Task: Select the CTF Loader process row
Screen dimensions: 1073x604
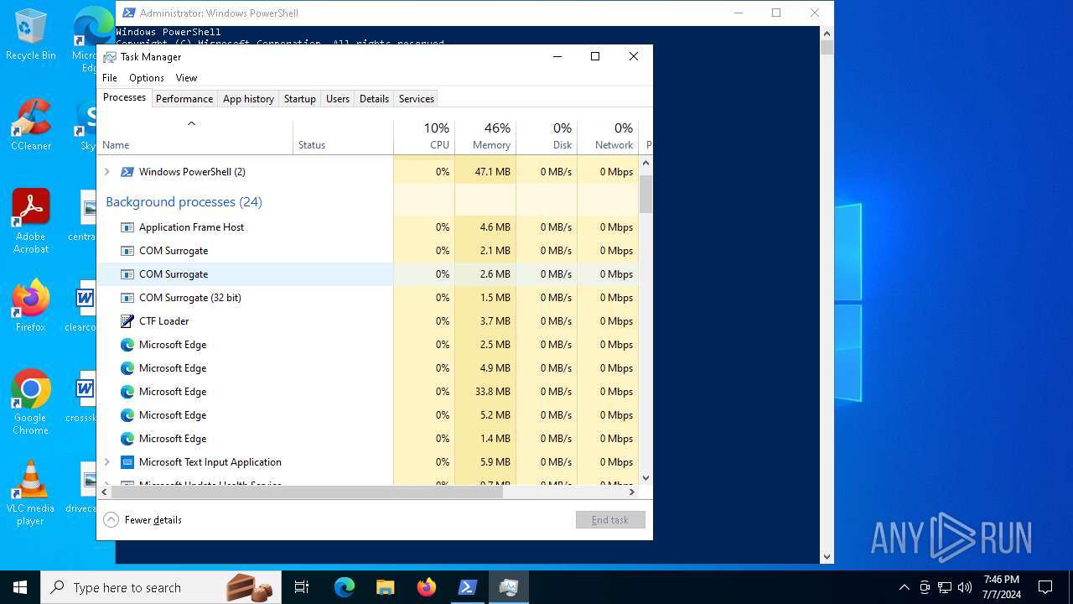Action: [x=368, y=321]
